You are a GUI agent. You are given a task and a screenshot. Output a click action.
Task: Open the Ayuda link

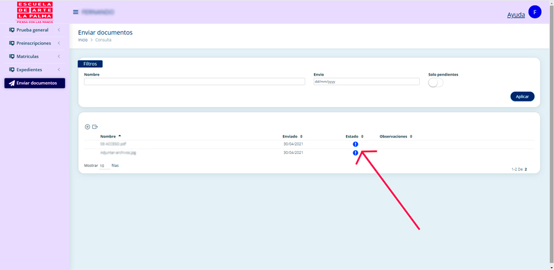click(x=516, y=15)
